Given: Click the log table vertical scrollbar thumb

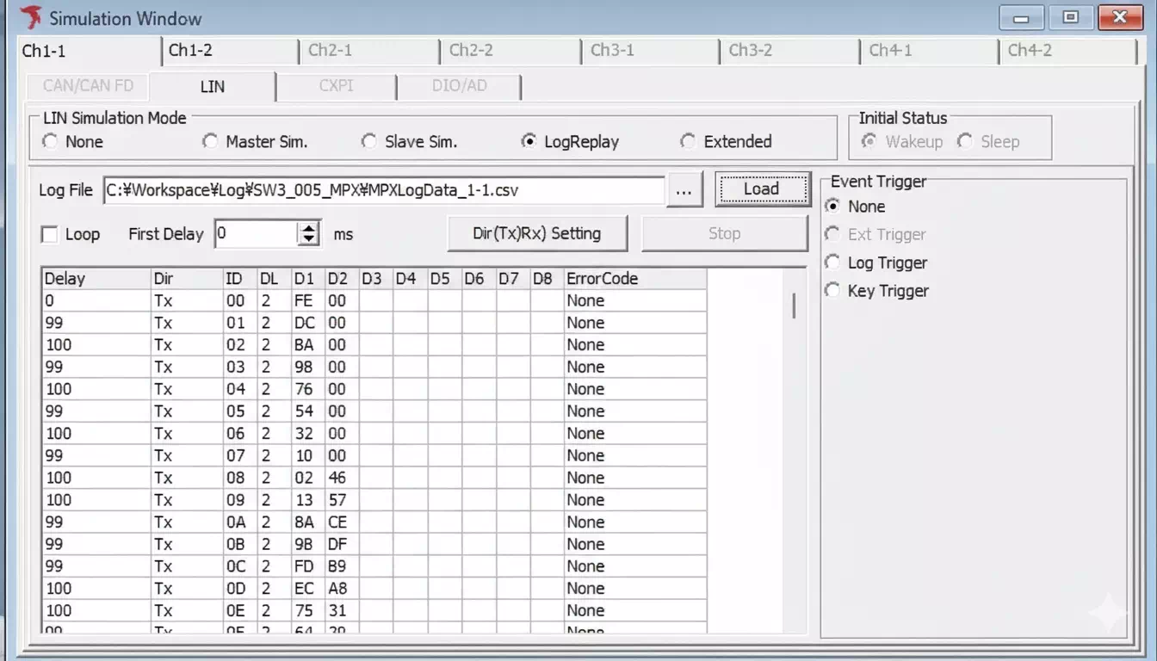Looking at the screenshot, I should click(793, 306).
